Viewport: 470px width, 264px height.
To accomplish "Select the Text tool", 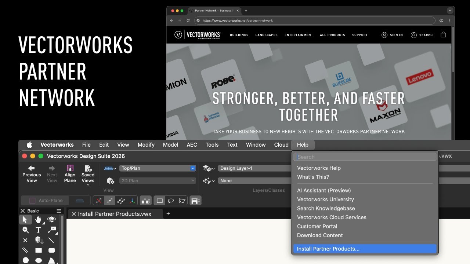I will [x=38, y=230].
